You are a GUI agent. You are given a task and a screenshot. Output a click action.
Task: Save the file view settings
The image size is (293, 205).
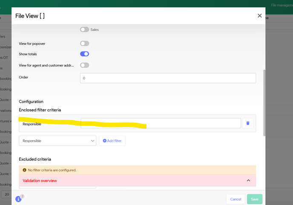coord(254,199)
